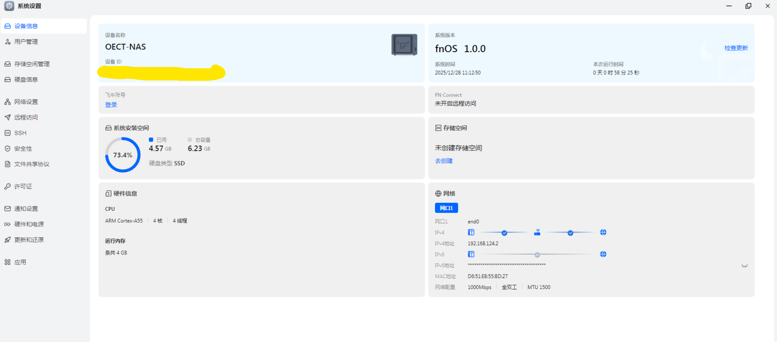Click the interface name end0

473,222
